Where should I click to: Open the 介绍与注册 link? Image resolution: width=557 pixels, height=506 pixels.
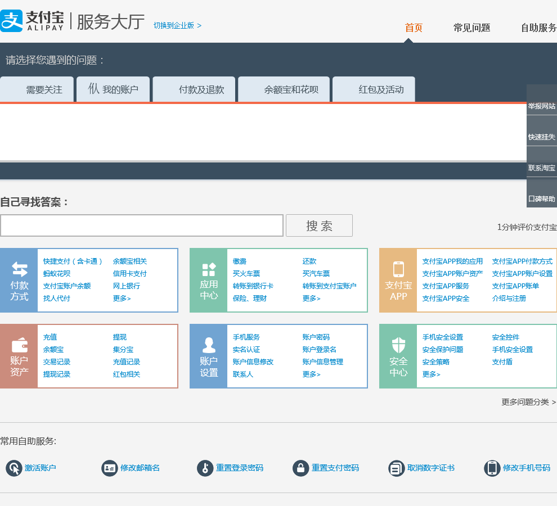tap(509, 299)
